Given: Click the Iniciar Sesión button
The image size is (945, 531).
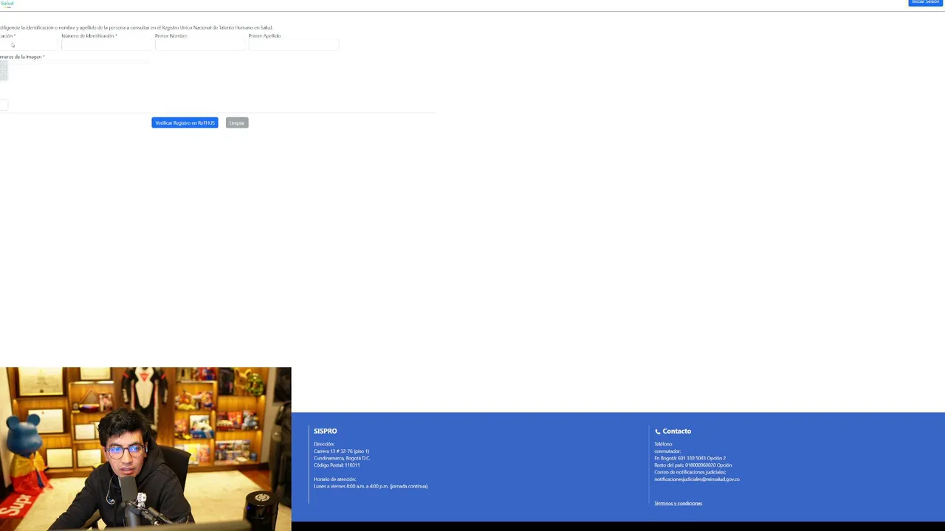Looking at the screenshot, I should [x=925, y=2].
